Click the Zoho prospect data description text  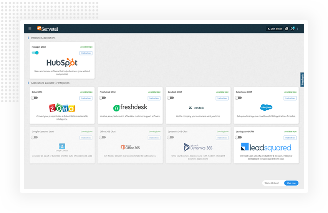(x=62, y=118)
